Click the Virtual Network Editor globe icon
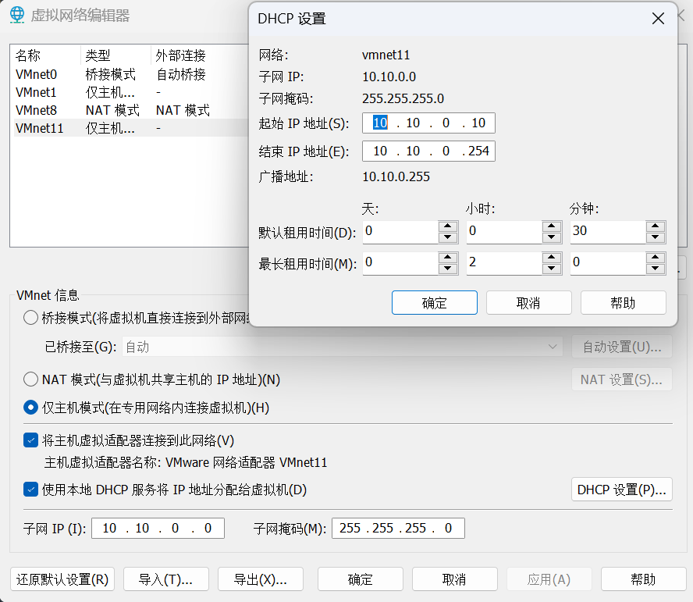This screenshot has width=693, height=602. tap(16, 16)
